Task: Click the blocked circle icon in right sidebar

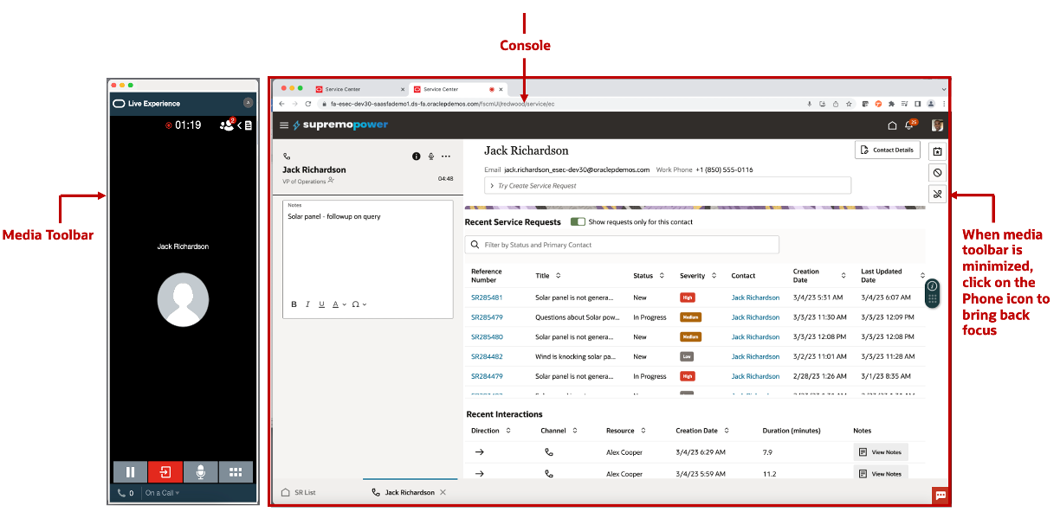Action: pos(937,173)
